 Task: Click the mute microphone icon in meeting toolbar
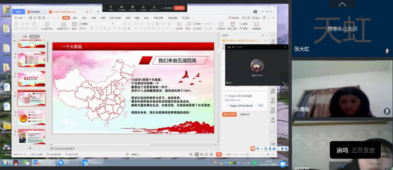pyautogui.click(x=111, y=7)
